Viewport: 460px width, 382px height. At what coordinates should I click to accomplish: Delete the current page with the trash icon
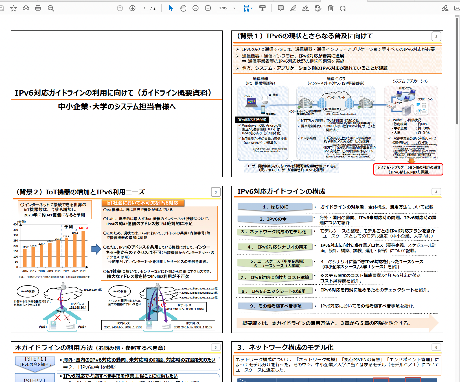point(330,8)
